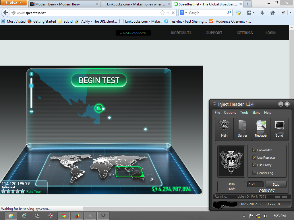Open the Server icon in Inject Header
Viewport: 294px width, 220px height.
(x=243, y=129)
